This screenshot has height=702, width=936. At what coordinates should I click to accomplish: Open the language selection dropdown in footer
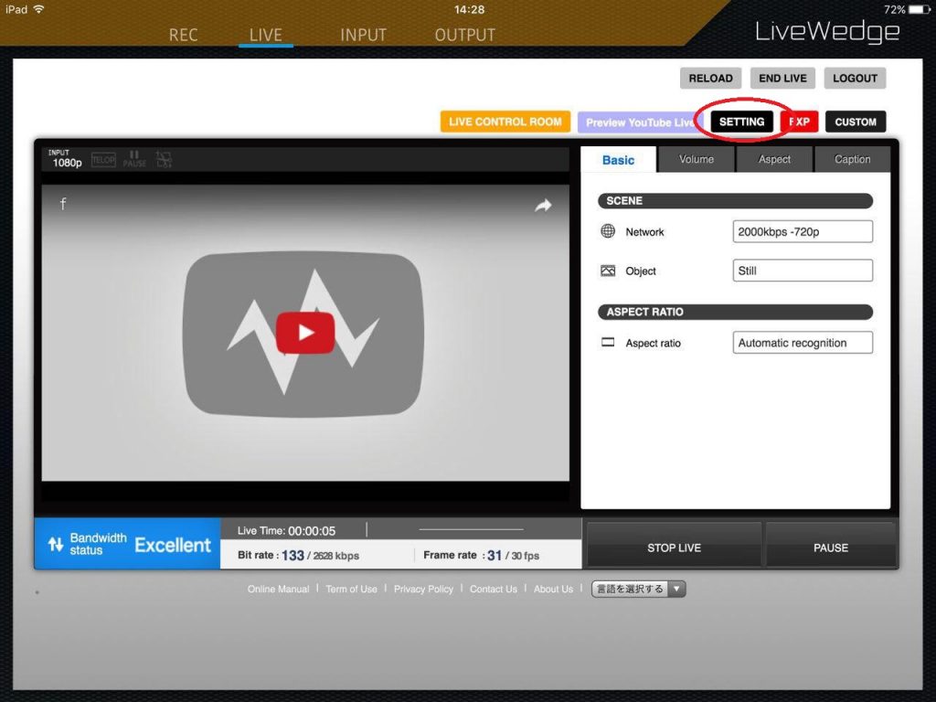point(638,590)
